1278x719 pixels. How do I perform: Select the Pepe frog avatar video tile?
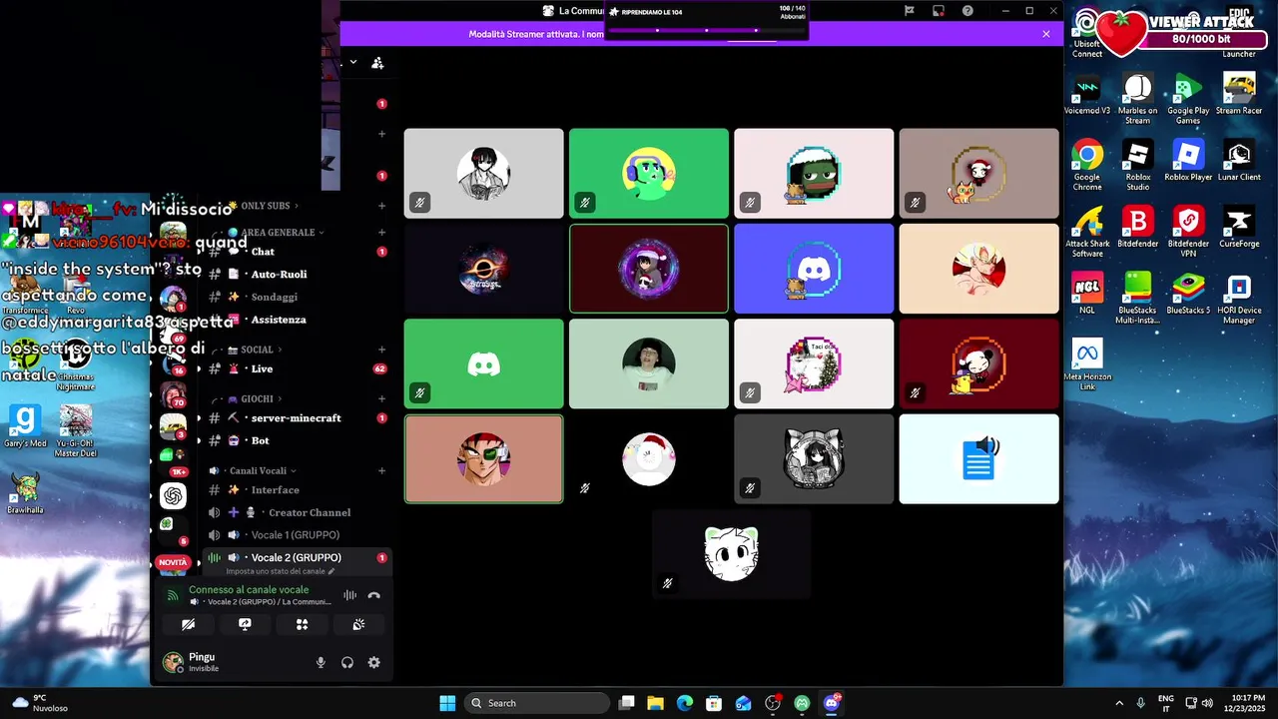click(x=814, y=173)
